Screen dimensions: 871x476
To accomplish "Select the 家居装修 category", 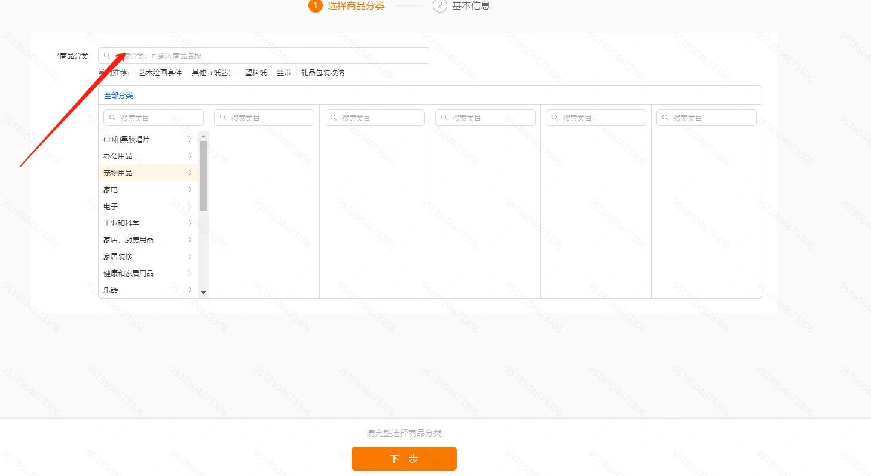I will point(148,256).
